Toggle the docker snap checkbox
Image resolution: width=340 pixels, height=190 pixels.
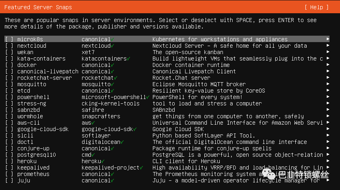click(x=9, y=65)
